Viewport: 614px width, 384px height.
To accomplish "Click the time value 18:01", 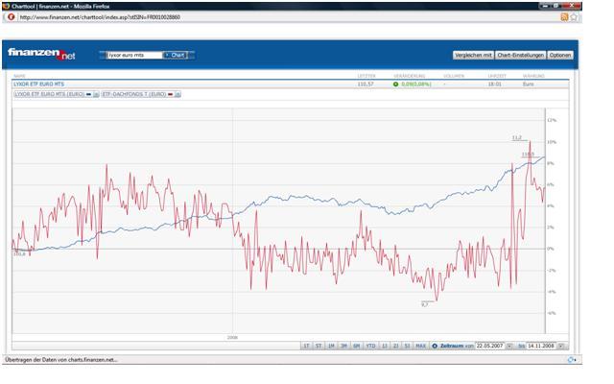I will pos(495,84).
